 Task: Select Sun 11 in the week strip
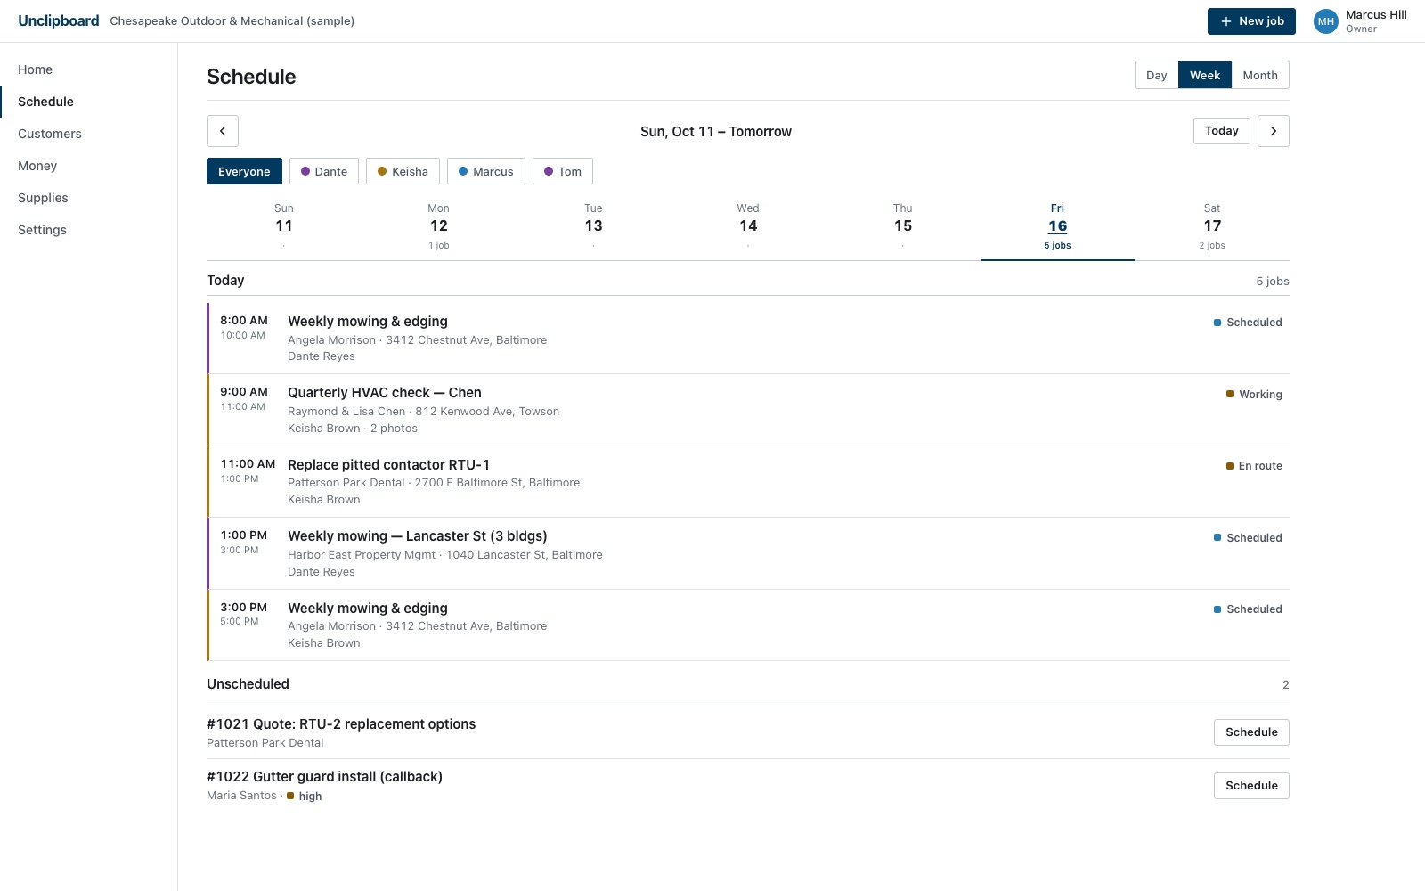tap(284, 227)
